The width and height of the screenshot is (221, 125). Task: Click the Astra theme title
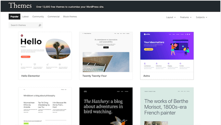(x=147, y=76)
